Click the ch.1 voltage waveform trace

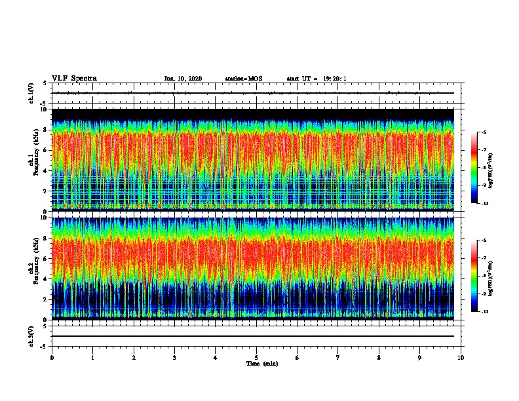[x=253, y=93]
